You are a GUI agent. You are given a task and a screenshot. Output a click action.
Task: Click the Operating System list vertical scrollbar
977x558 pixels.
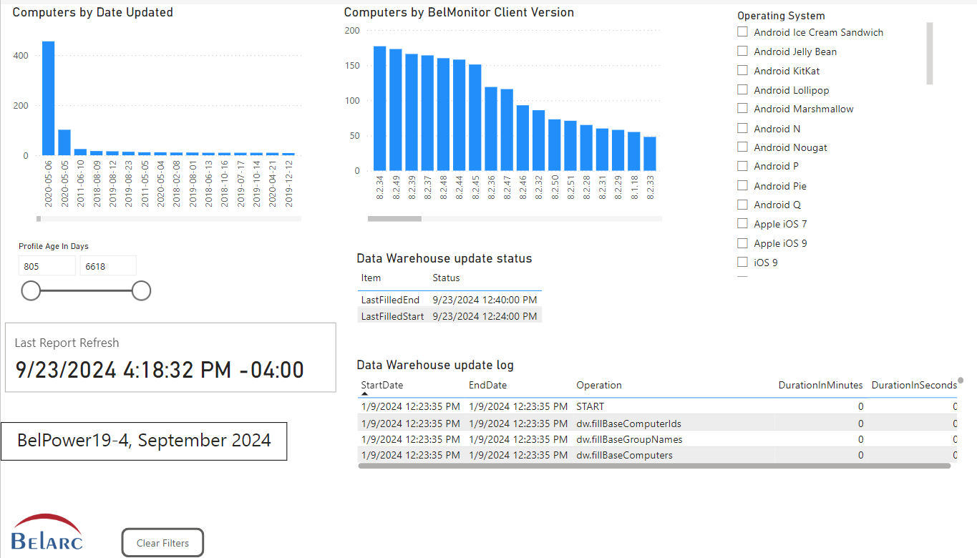tap(930, 54)
